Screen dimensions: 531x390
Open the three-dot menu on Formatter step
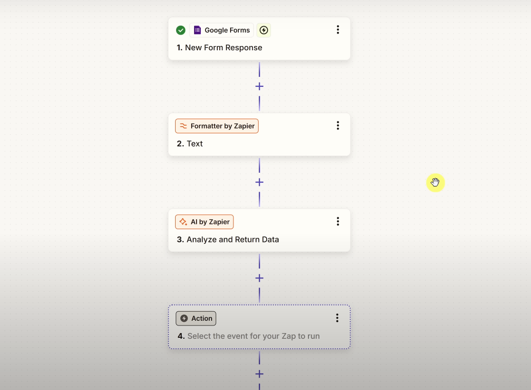click(338, 126)
